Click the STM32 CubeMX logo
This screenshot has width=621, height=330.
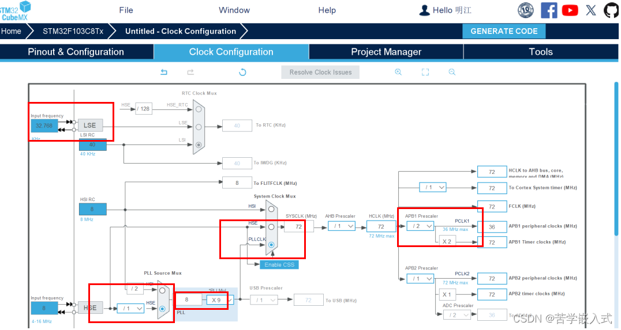coord(15,11)
